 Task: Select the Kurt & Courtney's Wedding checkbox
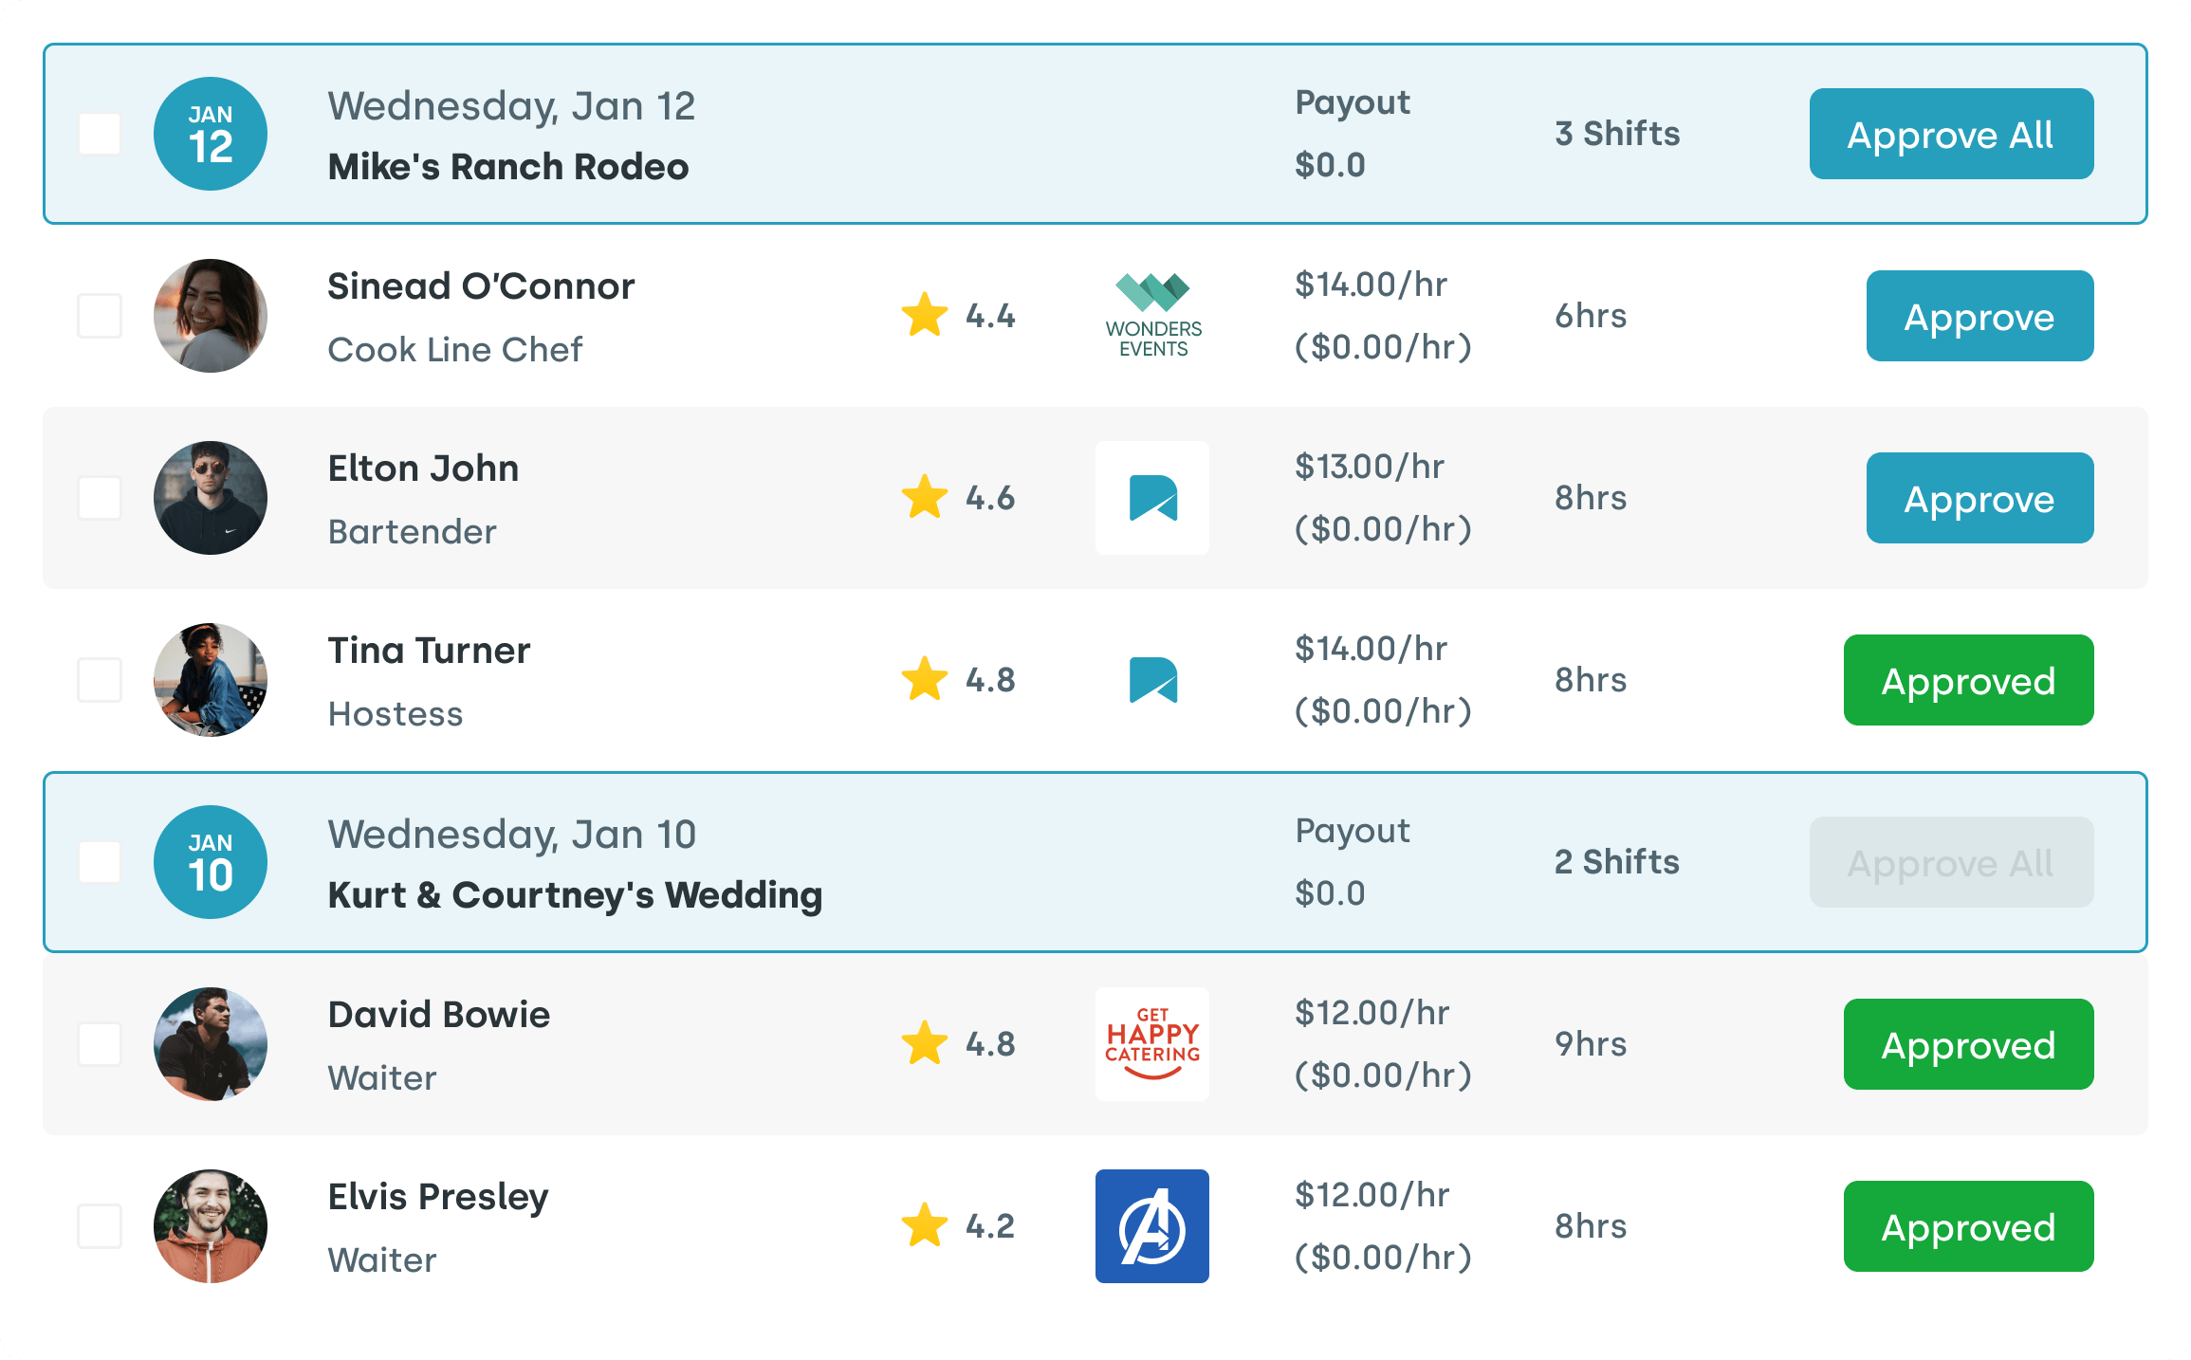[100, 862]
